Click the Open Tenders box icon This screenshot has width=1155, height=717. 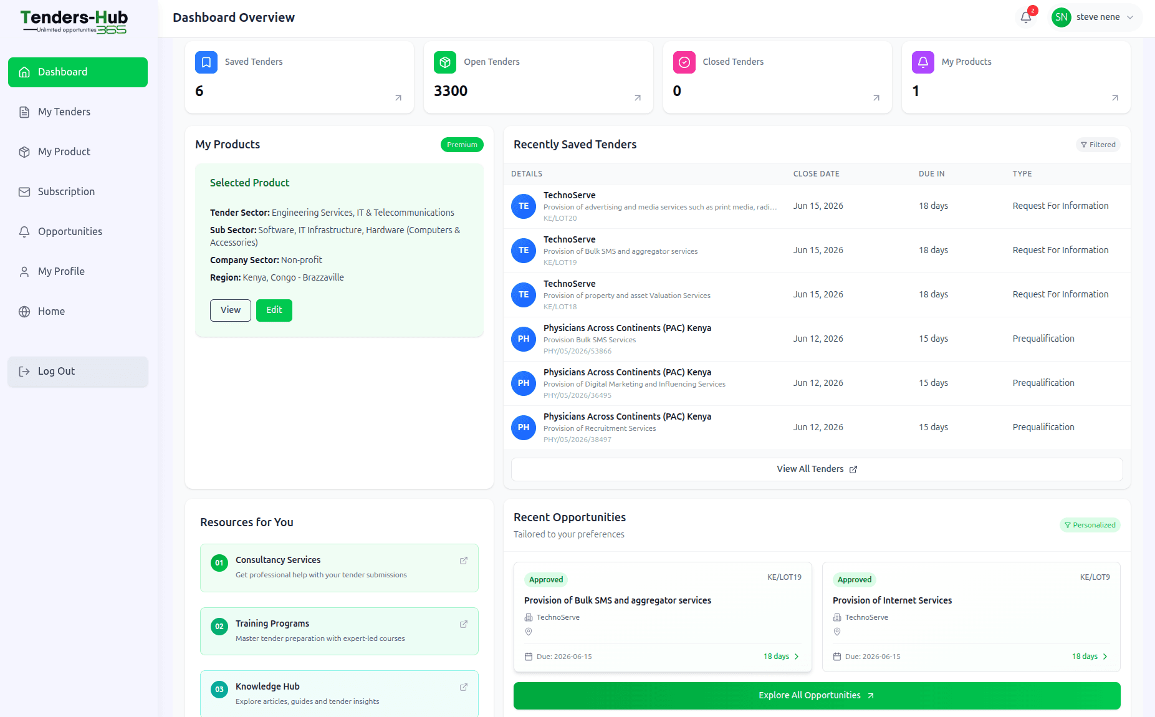tap(445, 62)
